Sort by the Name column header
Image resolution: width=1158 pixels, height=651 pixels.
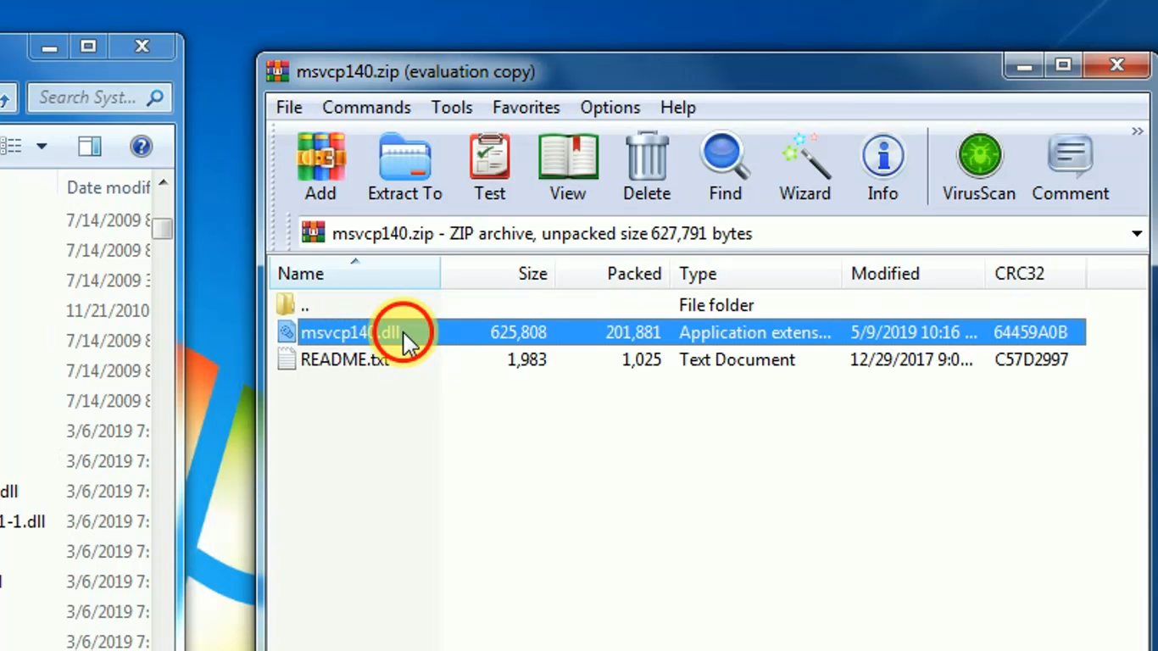point(355,274)
